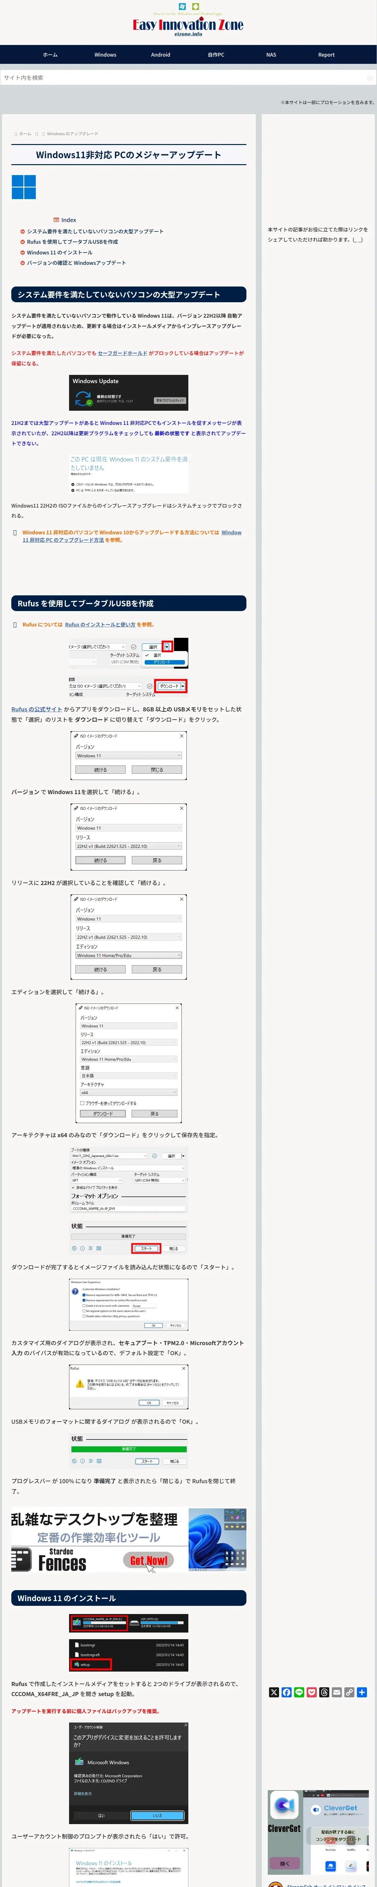Share the article on X
This screenshot has width=377, height=1887.
pyautogui.click(x=274, y=1692)
